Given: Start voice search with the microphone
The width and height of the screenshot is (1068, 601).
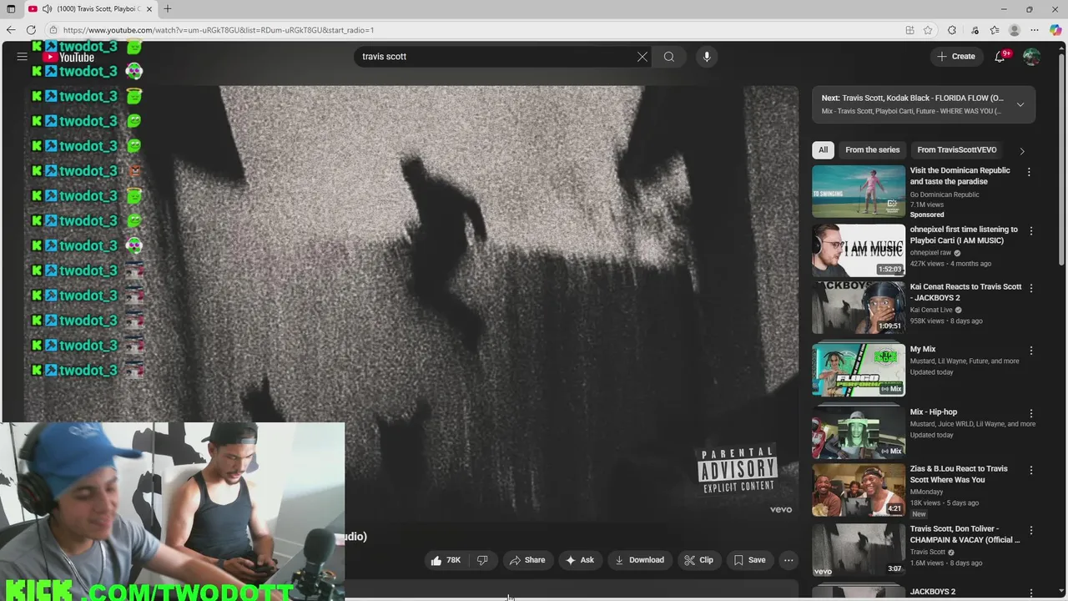Looking at the screenshot, I should point(707,57).
